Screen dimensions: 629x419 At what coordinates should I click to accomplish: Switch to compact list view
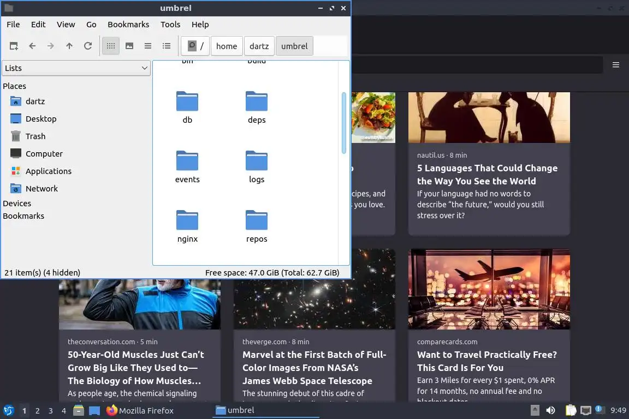[148, 46]
